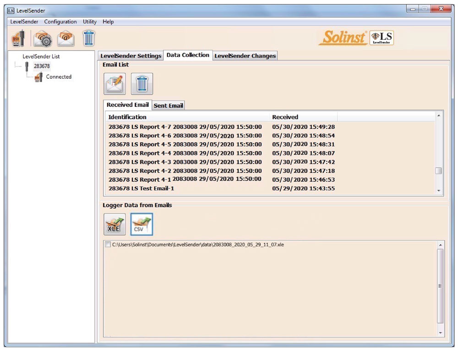Switch to the LevelSender Changes tab

[x=245, y=55]
